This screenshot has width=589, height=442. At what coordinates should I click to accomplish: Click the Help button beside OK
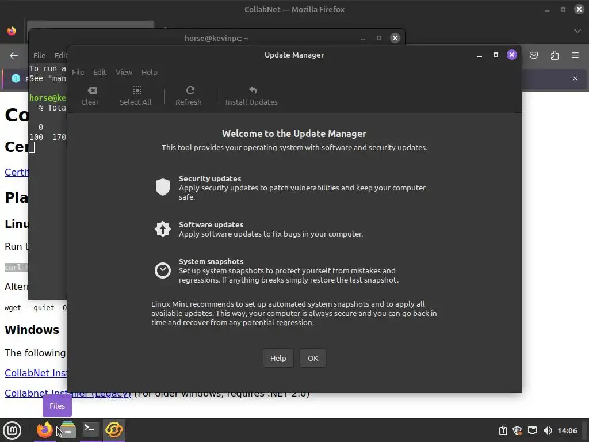(x=278, y=358)
